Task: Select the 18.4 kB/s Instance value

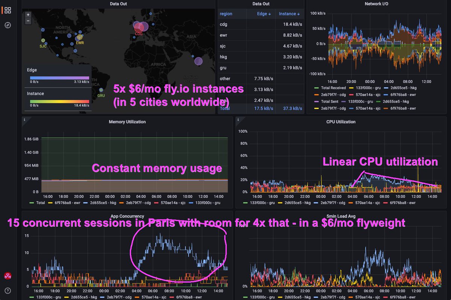Action: (292, 24)
